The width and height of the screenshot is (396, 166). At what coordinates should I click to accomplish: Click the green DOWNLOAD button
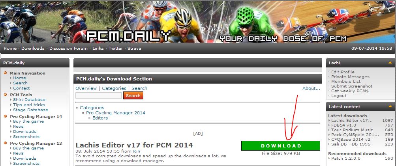pyautogui.click(x=281, y=146)
